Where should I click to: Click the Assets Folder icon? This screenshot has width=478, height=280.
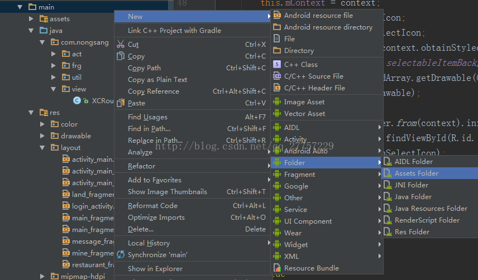(x=388, y=173)
